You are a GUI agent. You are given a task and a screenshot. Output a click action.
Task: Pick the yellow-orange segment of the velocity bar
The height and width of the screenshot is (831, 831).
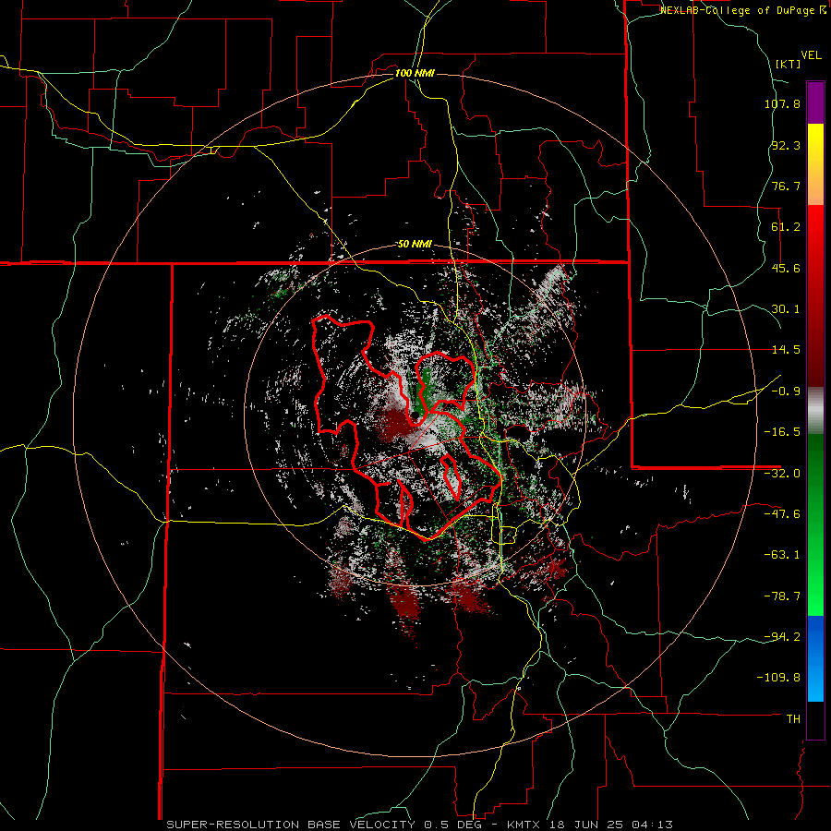click(815, 164)
